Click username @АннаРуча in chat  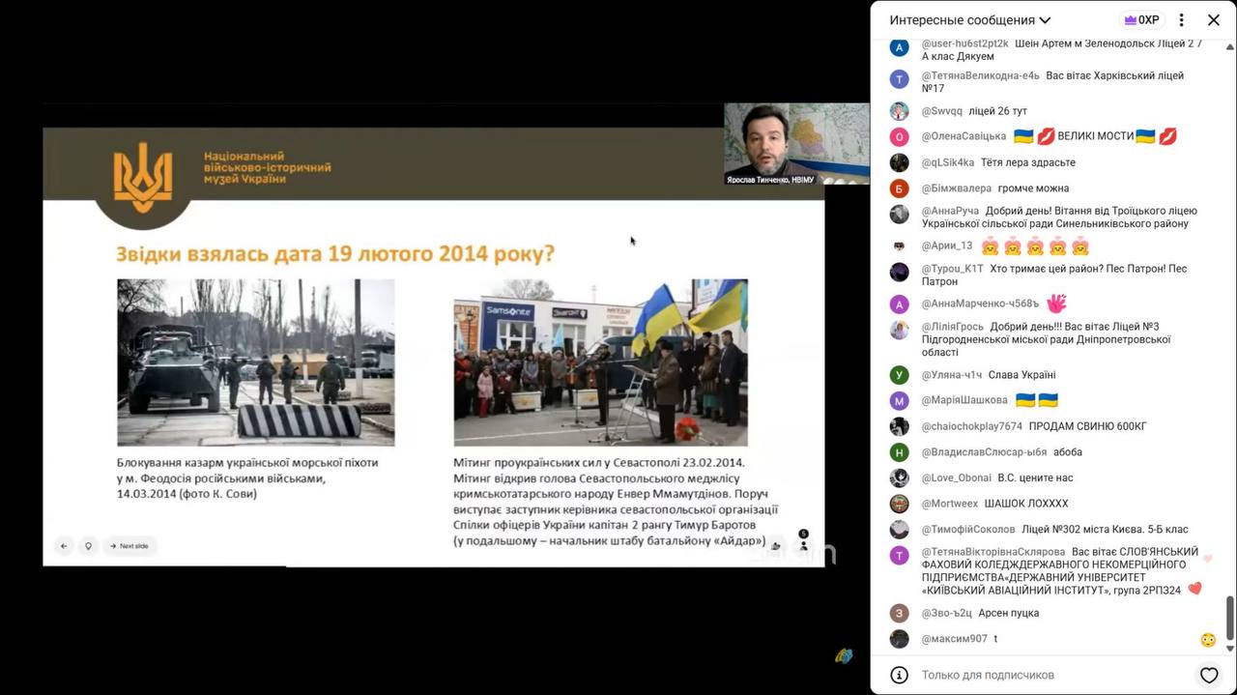950,211
